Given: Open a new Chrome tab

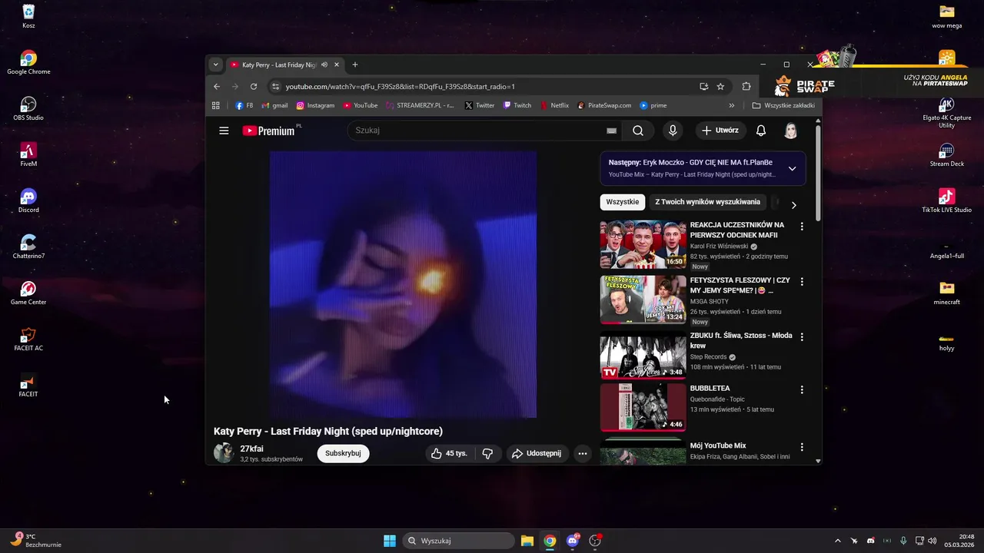Looking at the screenshot, I should pyautogui.click(x=354, y=65).
